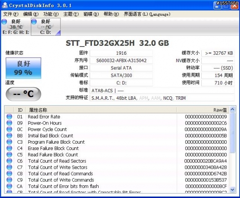Select the Power-On Hours row text
This screenshot has width=240, height=198.
45,123
